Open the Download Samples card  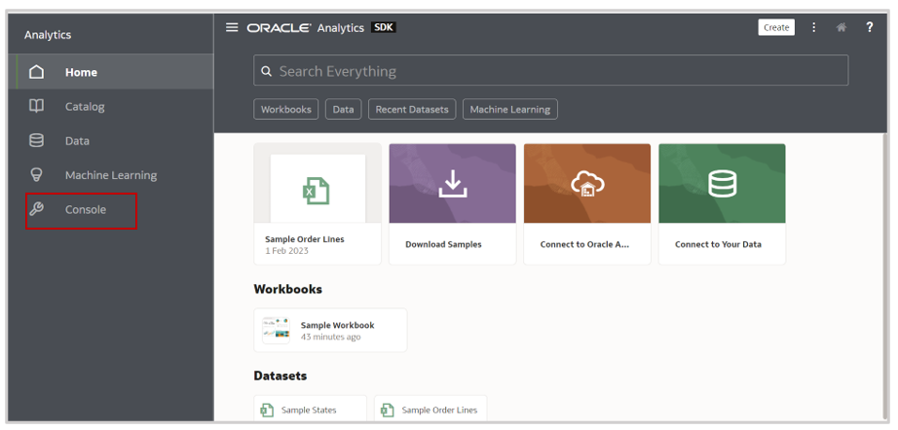(453, 203)
